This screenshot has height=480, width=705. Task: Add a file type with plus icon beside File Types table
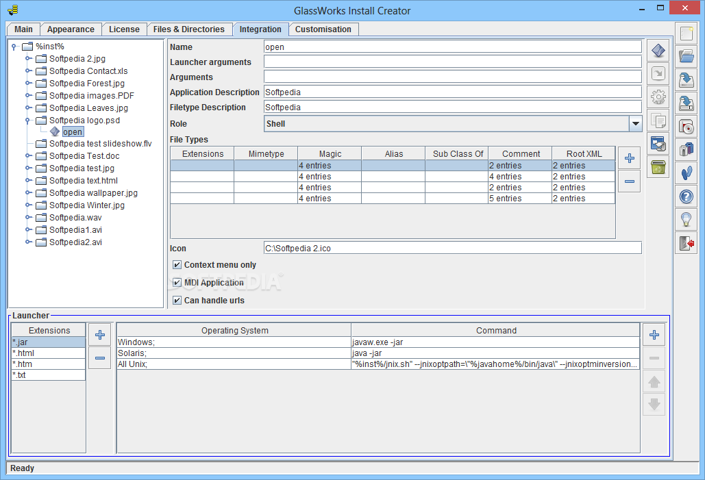pyautogui.click(x=630, y=158)
